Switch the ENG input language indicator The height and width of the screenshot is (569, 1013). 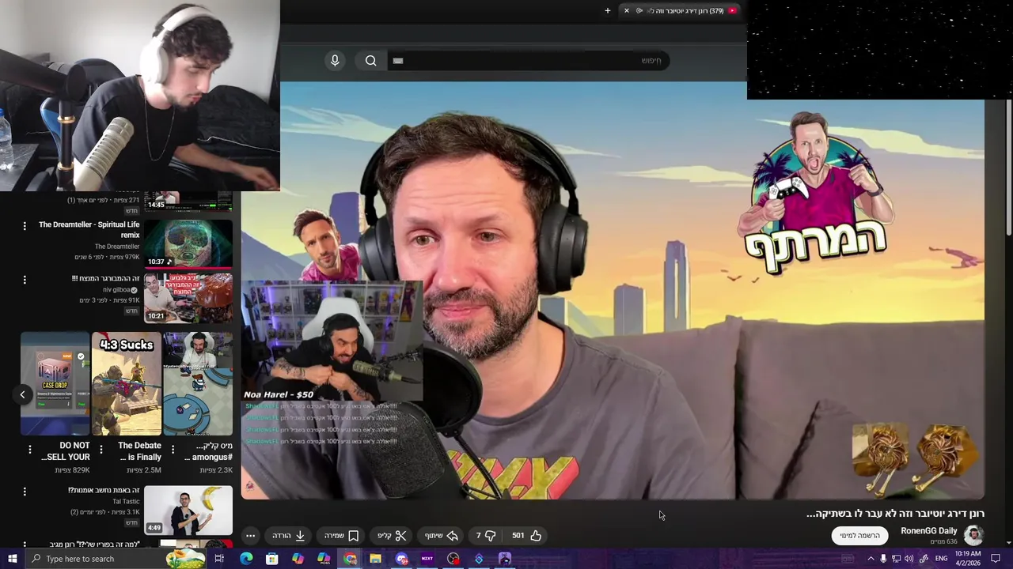[x=941, y=559]
